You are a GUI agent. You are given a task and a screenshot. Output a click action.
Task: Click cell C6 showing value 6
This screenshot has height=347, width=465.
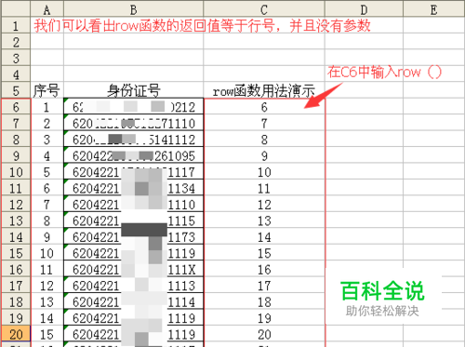coord(264,107)
